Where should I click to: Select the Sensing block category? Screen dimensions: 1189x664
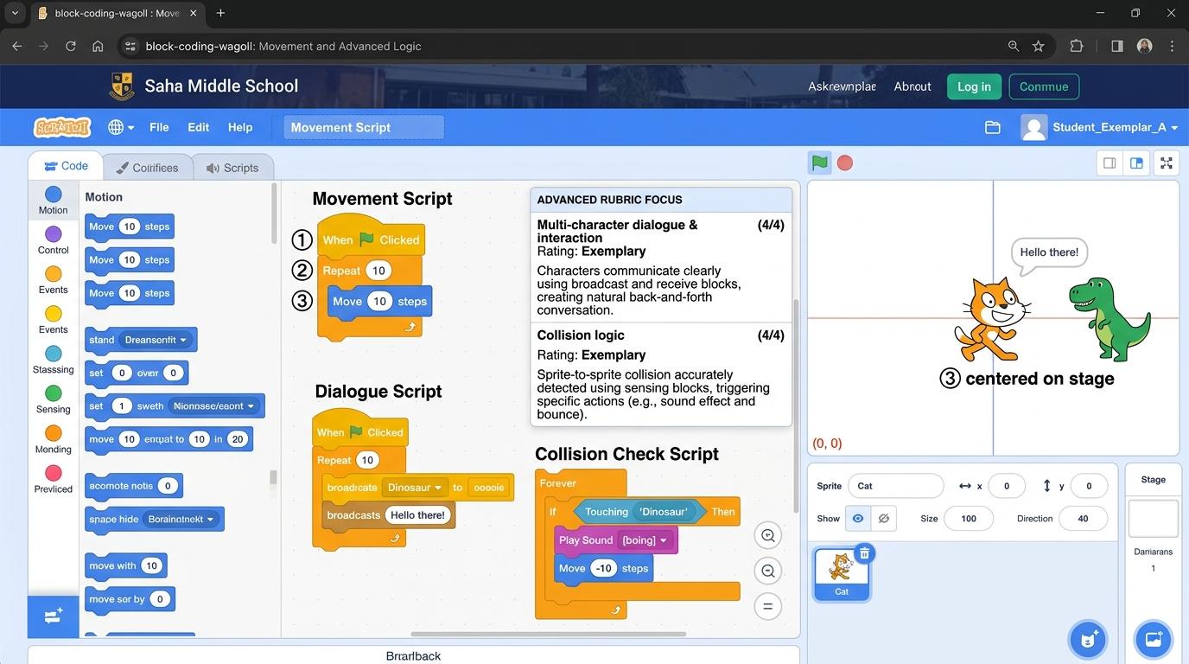53,399
